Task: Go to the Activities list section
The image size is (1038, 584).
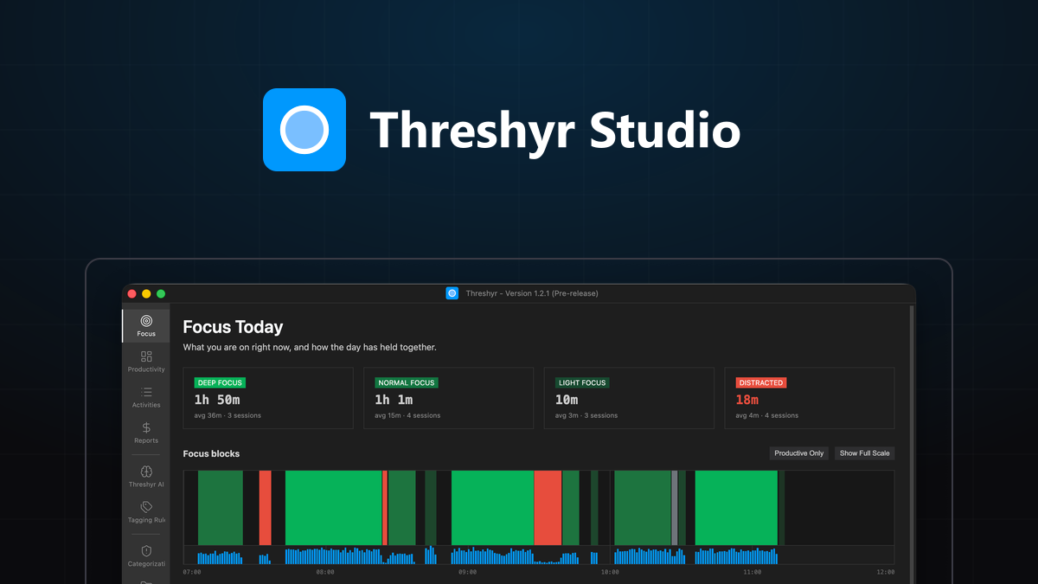Action: click(x=146, y=397)
